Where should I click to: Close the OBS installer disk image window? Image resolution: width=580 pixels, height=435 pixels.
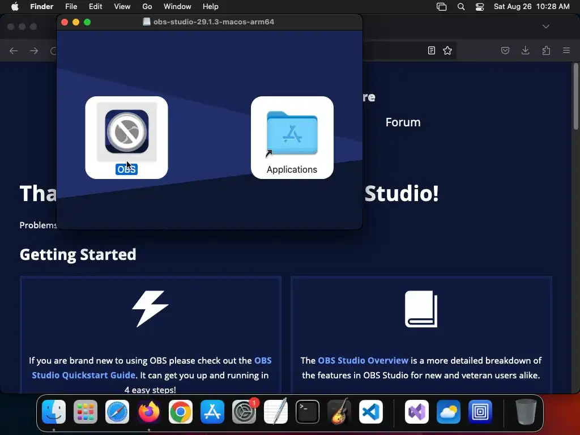point(65,22)
